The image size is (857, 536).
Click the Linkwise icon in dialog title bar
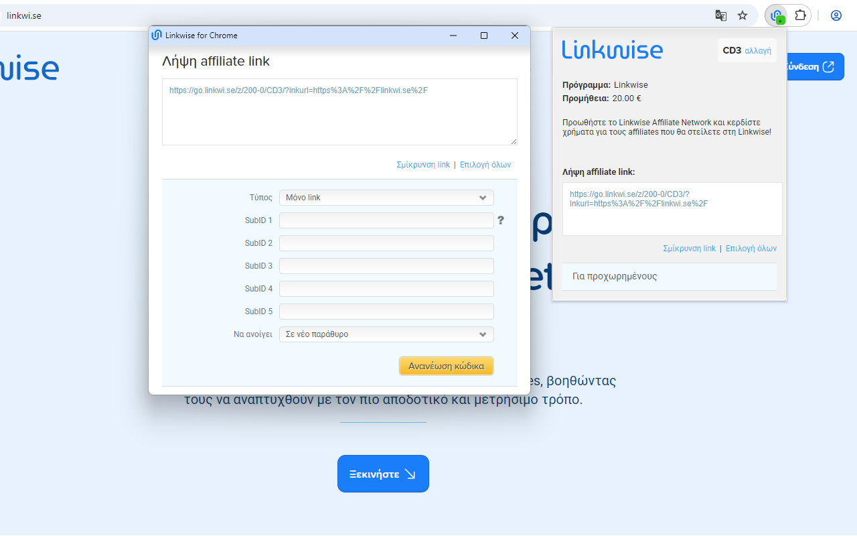click(157, 36)
